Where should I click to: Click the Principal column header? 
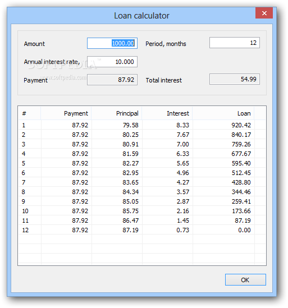[x=117, y=113]
